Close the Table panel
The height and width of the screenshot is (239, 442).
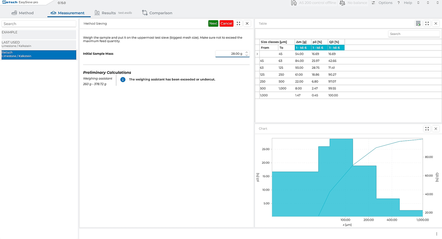tap(436, 24)
